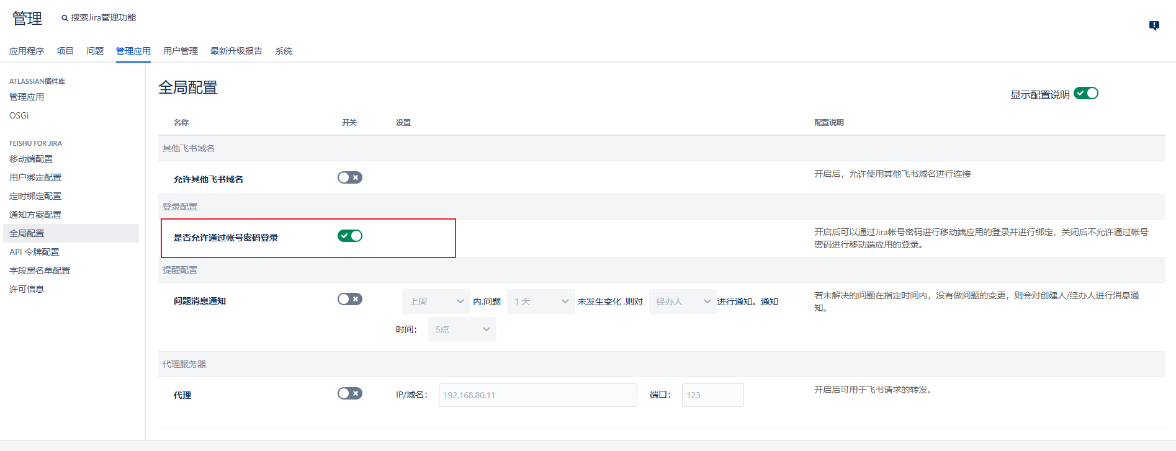Select OSGi in the sidebar
Screen dimensions: 1176x451
point(19,115)
